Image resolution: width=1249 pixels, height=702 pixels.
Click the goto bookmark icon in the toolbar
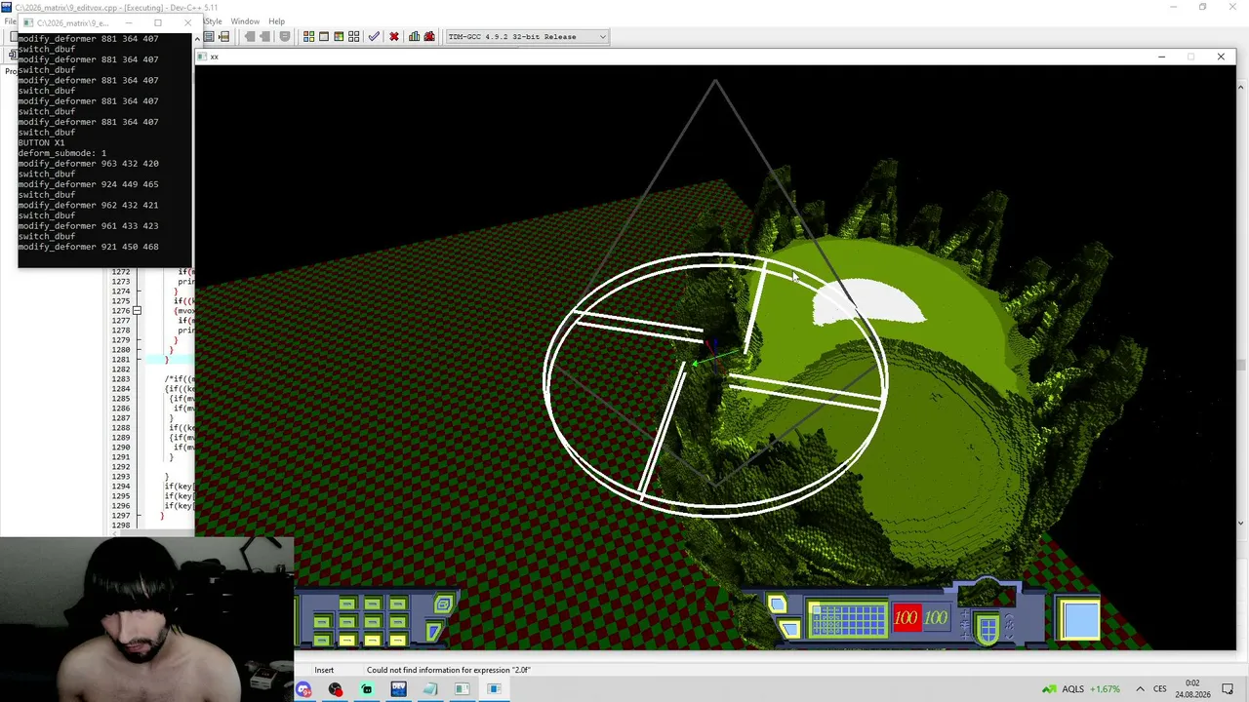tap(224, 37)
